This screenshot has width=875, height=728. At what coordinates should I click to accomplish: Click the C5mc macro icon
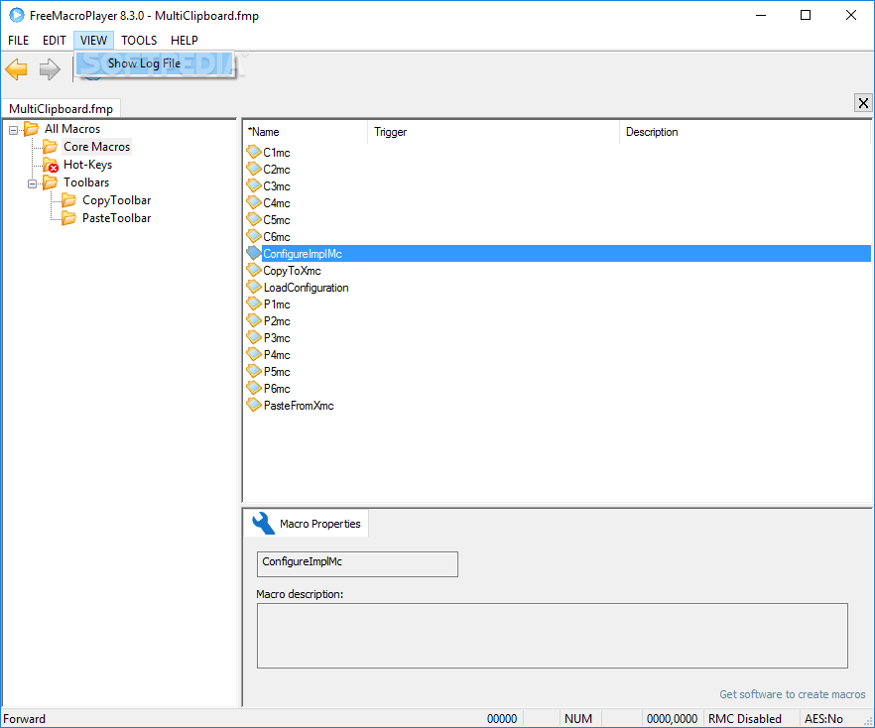pyautogui.click(x=254, y=219)
